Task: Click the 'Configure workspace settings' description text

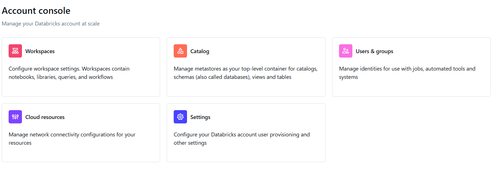Action: click(x=69, y=73)
